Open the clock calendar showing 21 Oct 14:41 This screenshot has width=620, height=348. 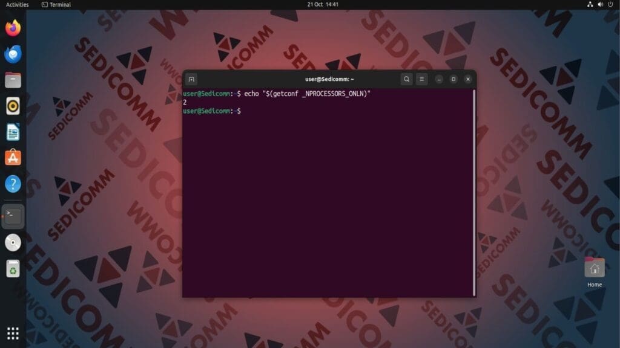(x=323, y=4)
